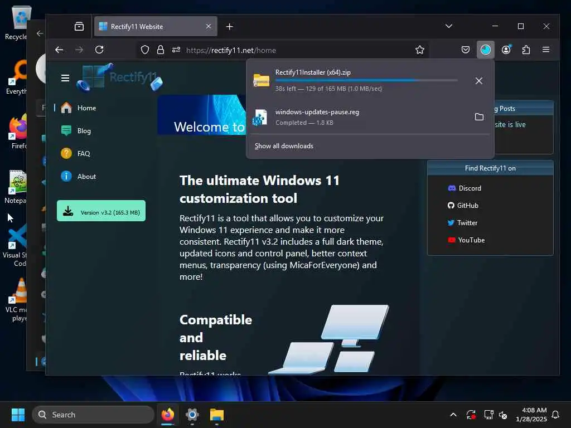571x428 pixels.
Task: Toggle the Firefox downloads toolbar button
Action: tap(486, 50)
